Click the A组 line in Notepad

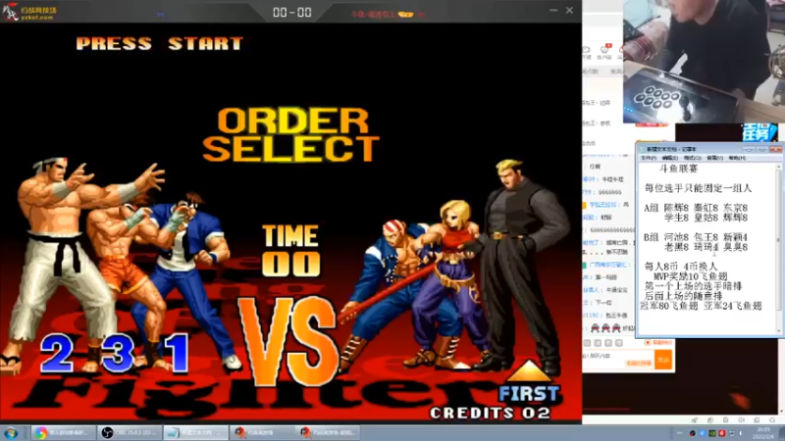[x=696, y=208]
